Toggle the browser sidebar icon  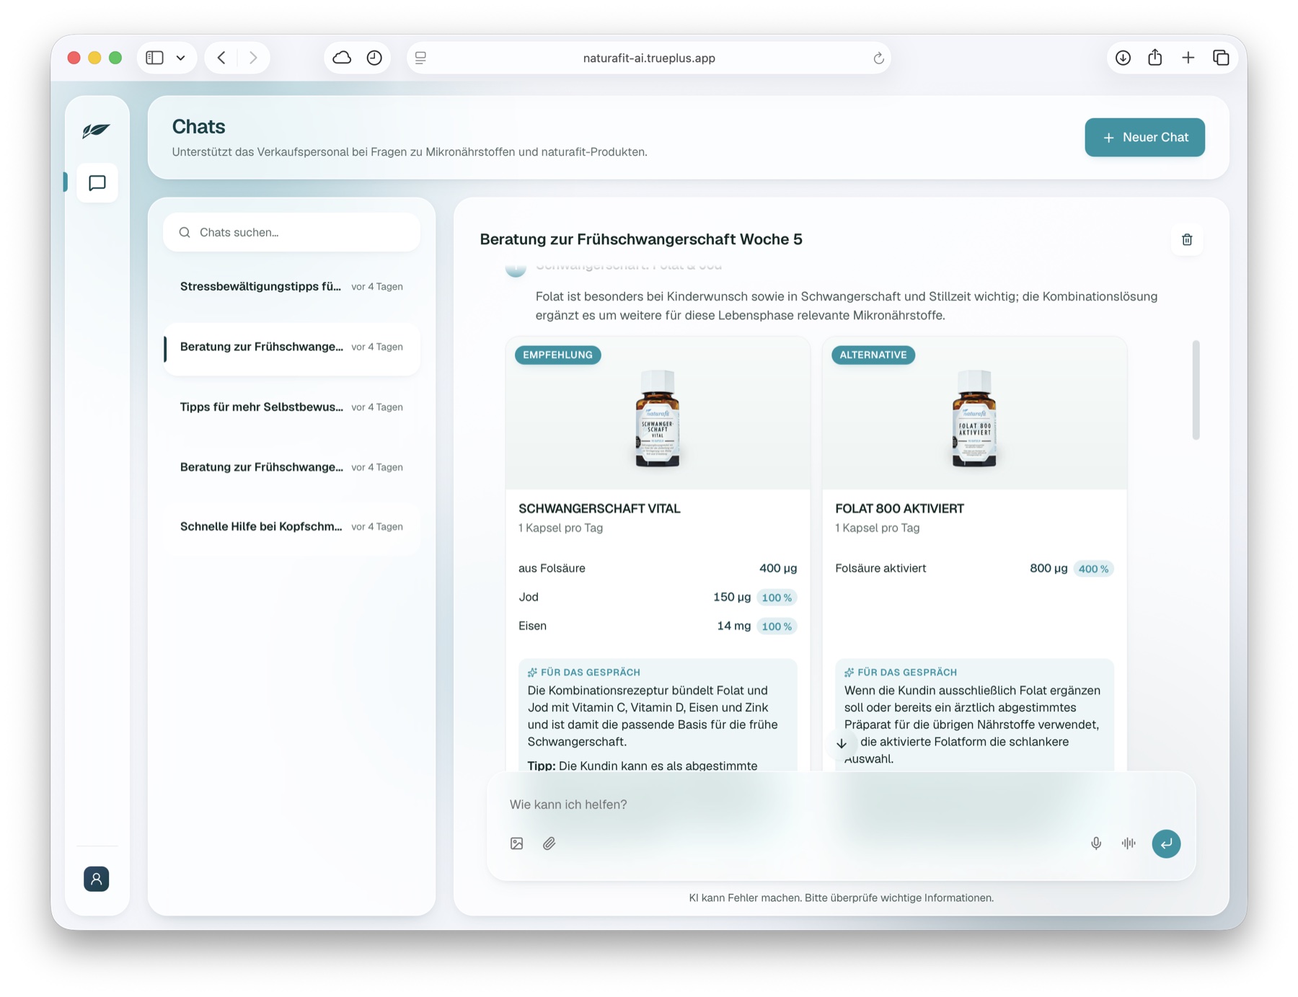[154, 58]
